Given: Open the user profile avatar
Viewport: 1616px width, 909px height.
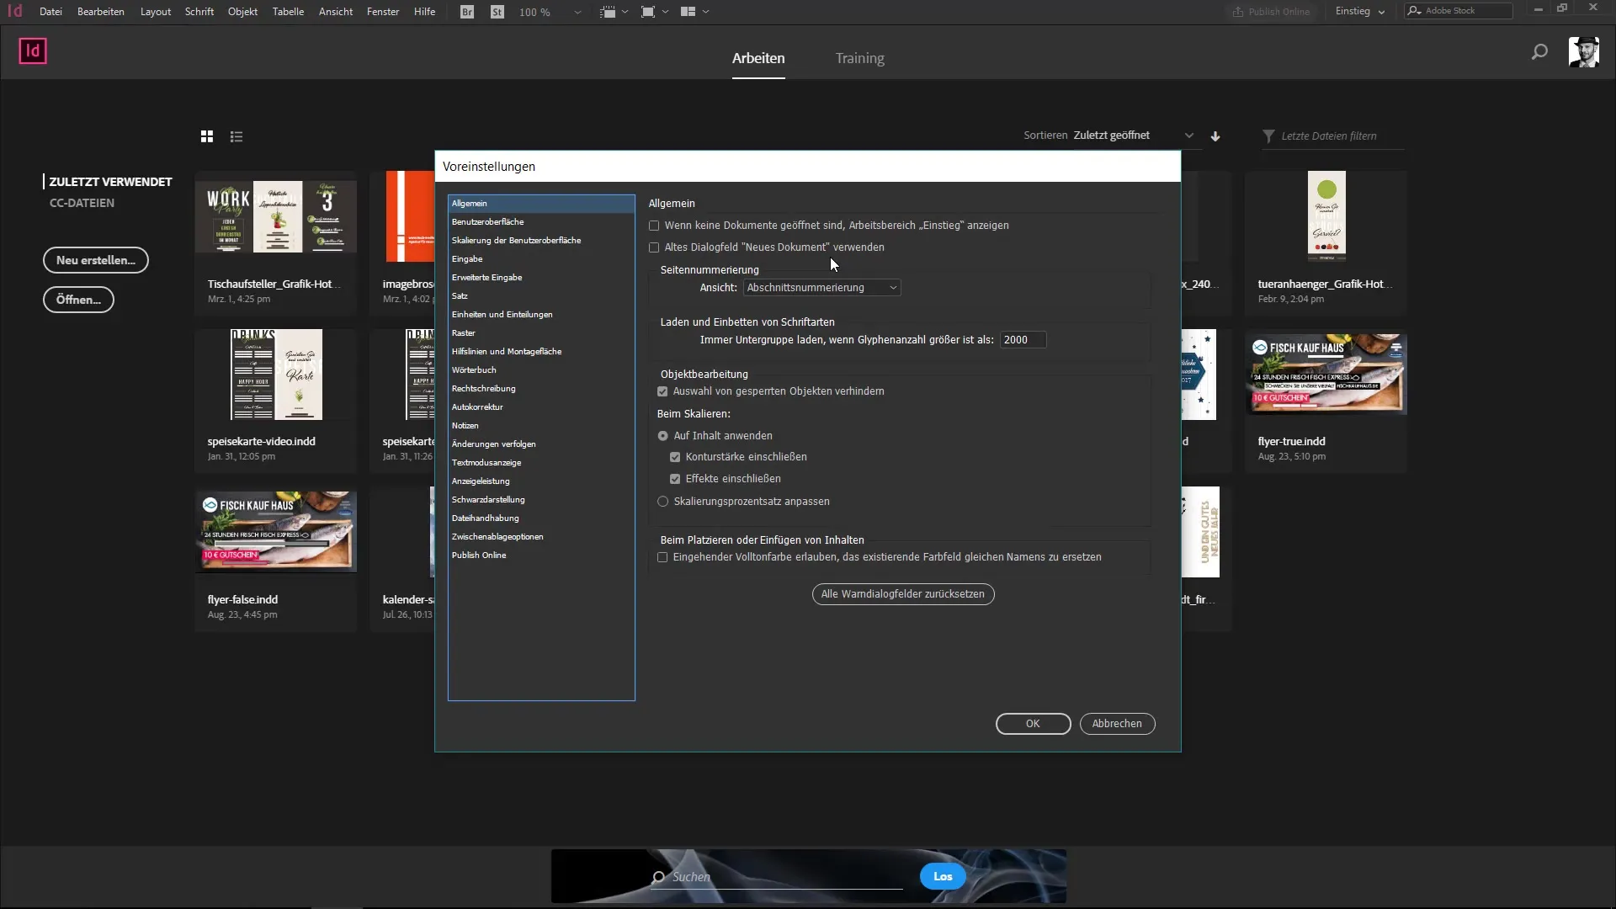Looking at the screenshot, I should pos(1583,52).
